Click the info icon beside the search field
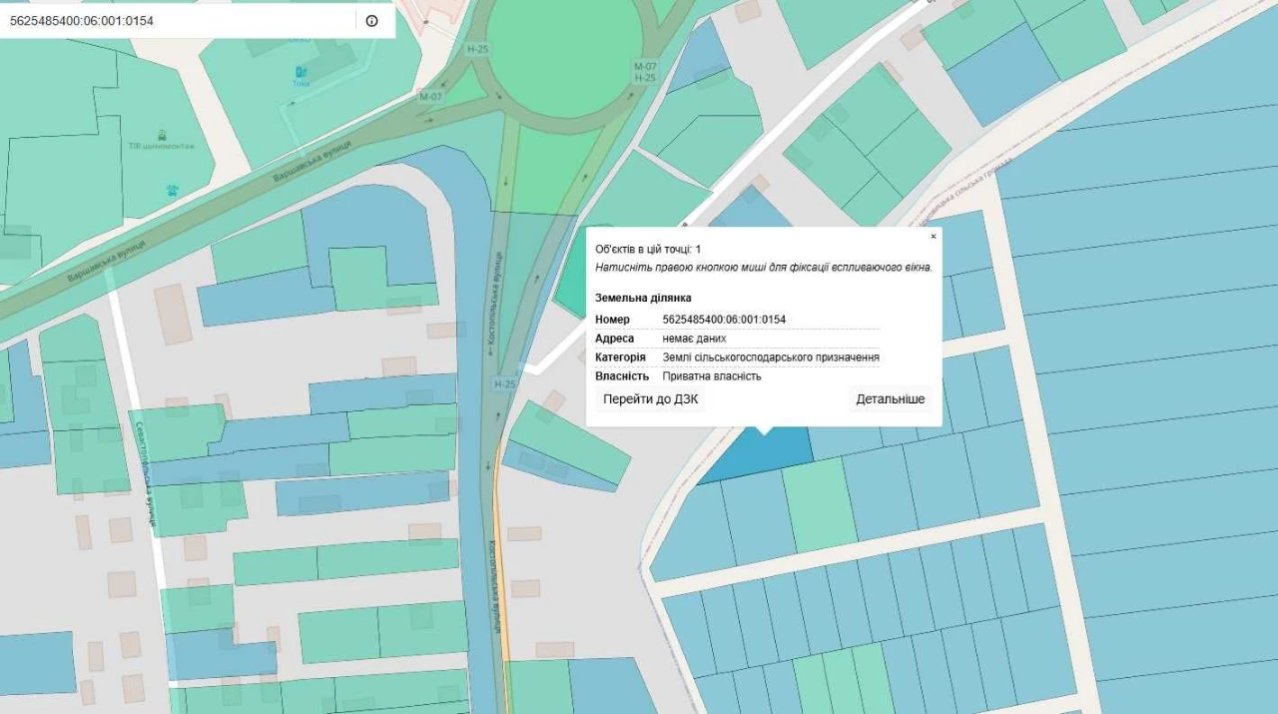1278x714 pixels. (371, 20)
